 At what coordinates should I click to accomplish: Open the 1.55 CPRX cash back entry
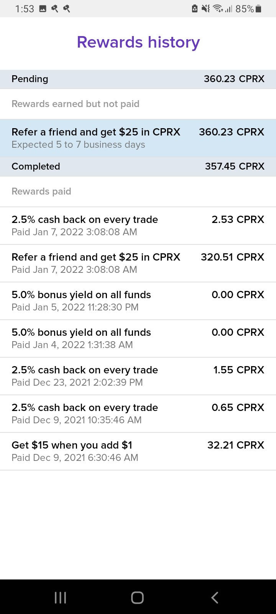coord(138,376)
